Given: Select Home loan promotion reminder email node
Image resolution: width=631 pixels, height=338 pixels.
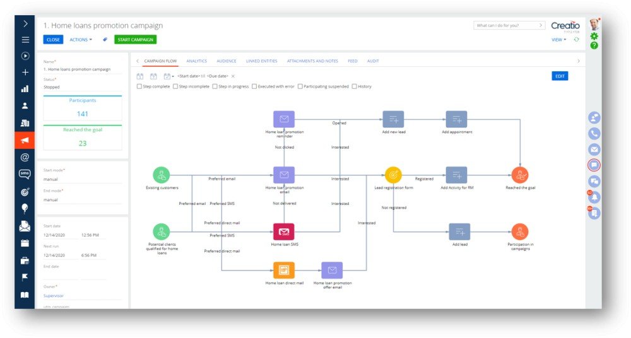Looking at the screenshot, I should coord(284,119).
